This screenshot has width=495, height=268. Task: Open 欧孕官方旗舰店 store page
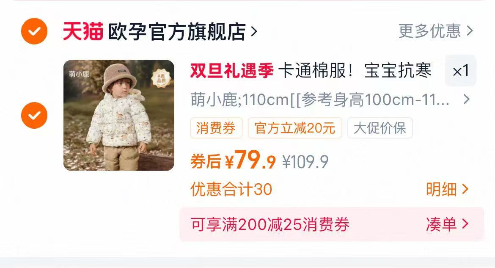(177, 31)
